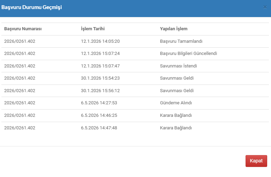
Task: Click the date 12.1.2026 14:05:20
Action: click(100, 41)
